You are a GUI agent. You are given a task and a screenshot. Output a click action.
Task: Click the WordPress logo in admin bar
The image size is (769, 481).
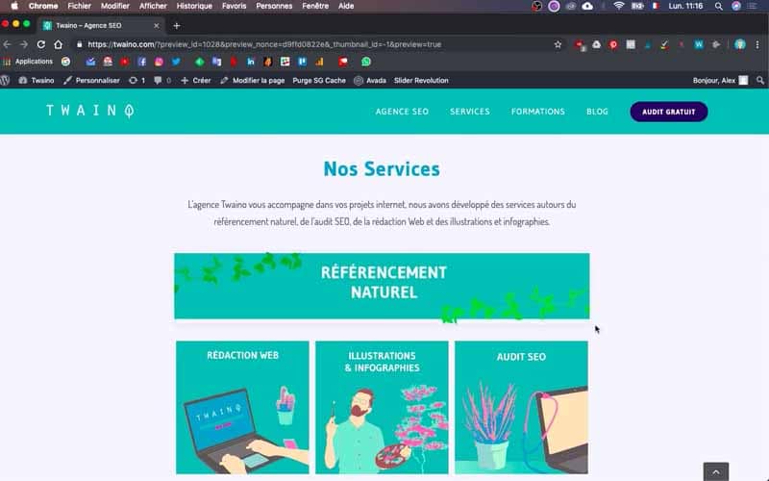click(x=6, y=80)
